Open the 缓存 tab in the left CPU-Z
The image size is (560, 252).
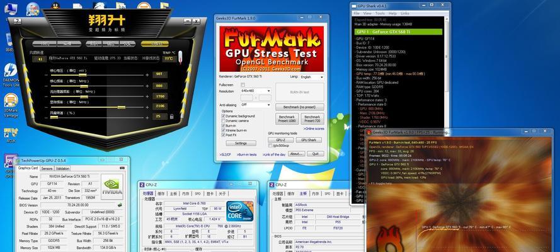161,193
